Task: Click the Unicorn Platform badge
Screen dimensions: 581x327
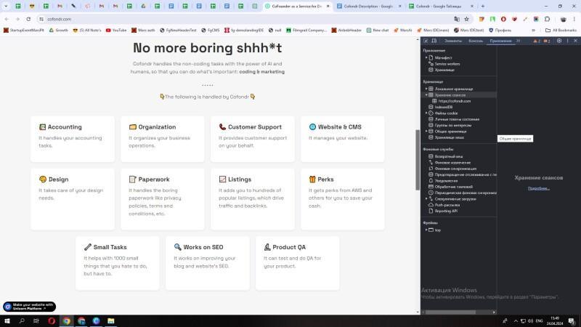Action: pos(29,307)
